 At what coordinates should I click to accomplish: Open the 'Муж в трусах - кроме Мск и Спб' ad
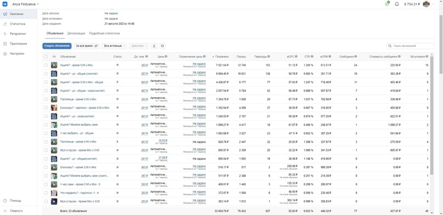[x=80, y=150]
